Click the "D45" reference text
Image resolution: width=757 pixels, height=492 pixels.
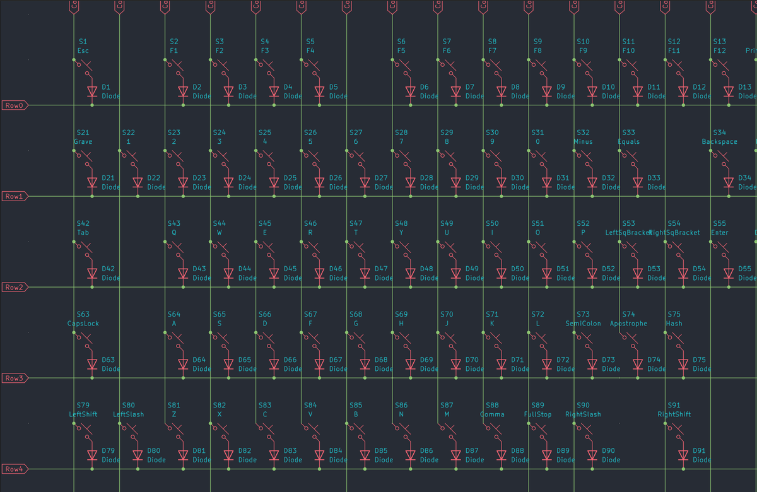tap(290, 269)
